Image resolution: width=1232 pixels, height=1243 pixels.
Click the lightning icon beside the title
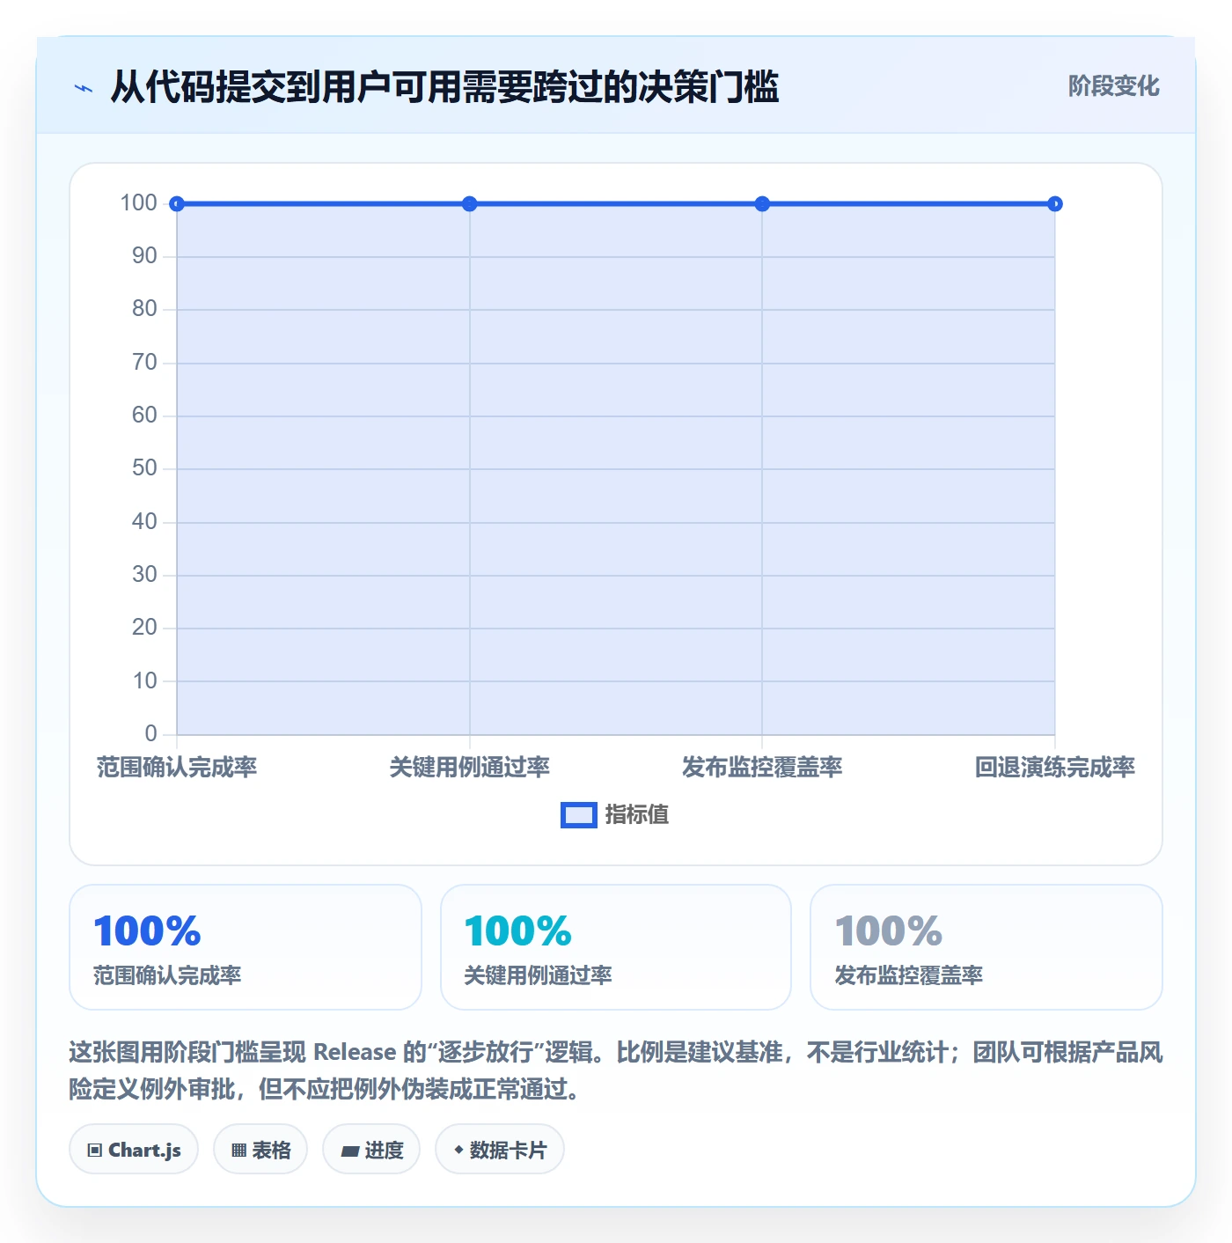84,88
